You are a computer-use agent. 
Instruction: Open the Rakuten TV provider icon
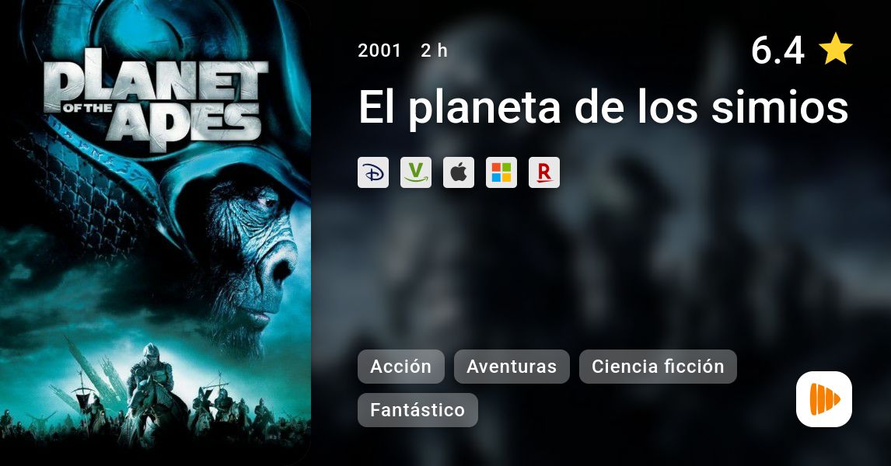coord(544,172)
